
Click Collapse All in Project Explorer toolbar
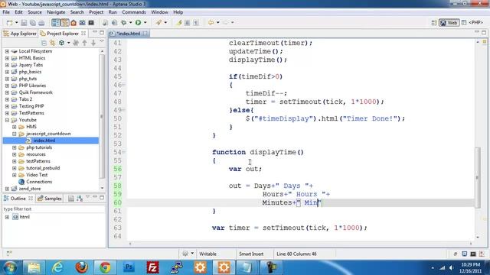pos(44,43)
